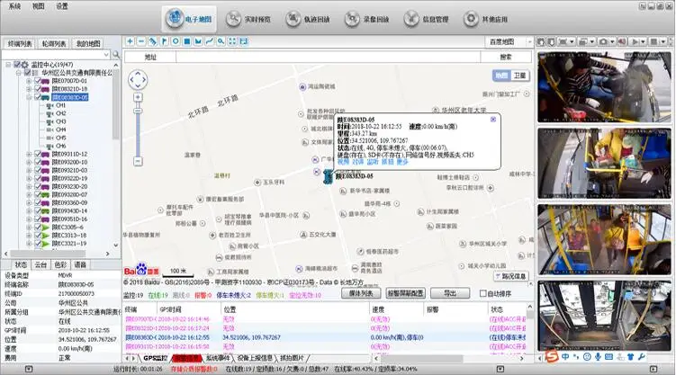This screenshot has width=676, height=375.
Task: Click the map pan direction control
Action: click(138, 80)
